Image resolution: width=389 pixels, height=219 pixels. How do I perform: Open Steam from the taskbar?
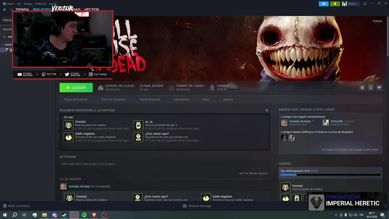click(x=64, y=215)
